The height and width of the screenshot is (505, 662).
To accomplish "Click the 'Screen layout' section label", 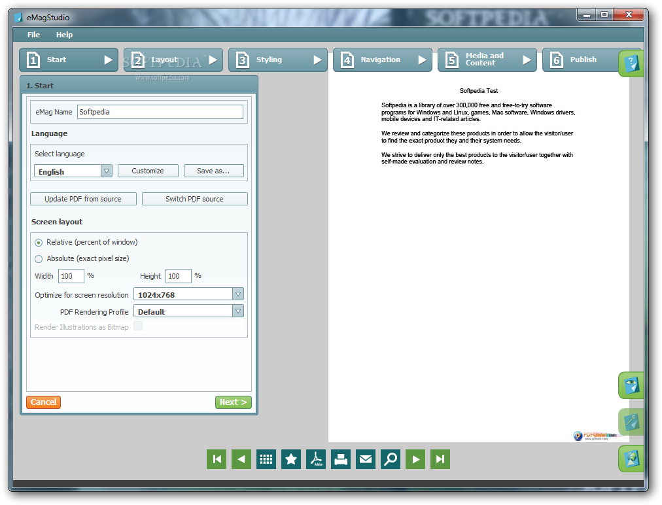I will [x=57, y=222].
